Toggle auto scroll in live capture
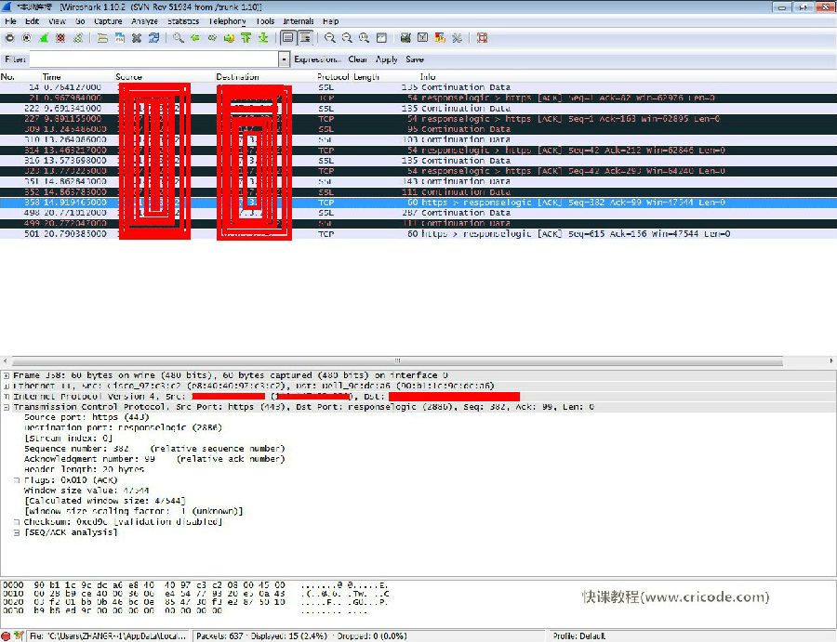The width and height of the screenshot is (837, 642). (x=305, y=38)
